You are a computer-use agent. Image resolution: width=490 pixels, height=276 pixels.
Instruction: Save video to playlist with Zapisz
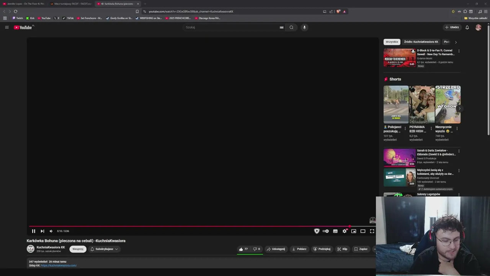[x=361, y=249]
